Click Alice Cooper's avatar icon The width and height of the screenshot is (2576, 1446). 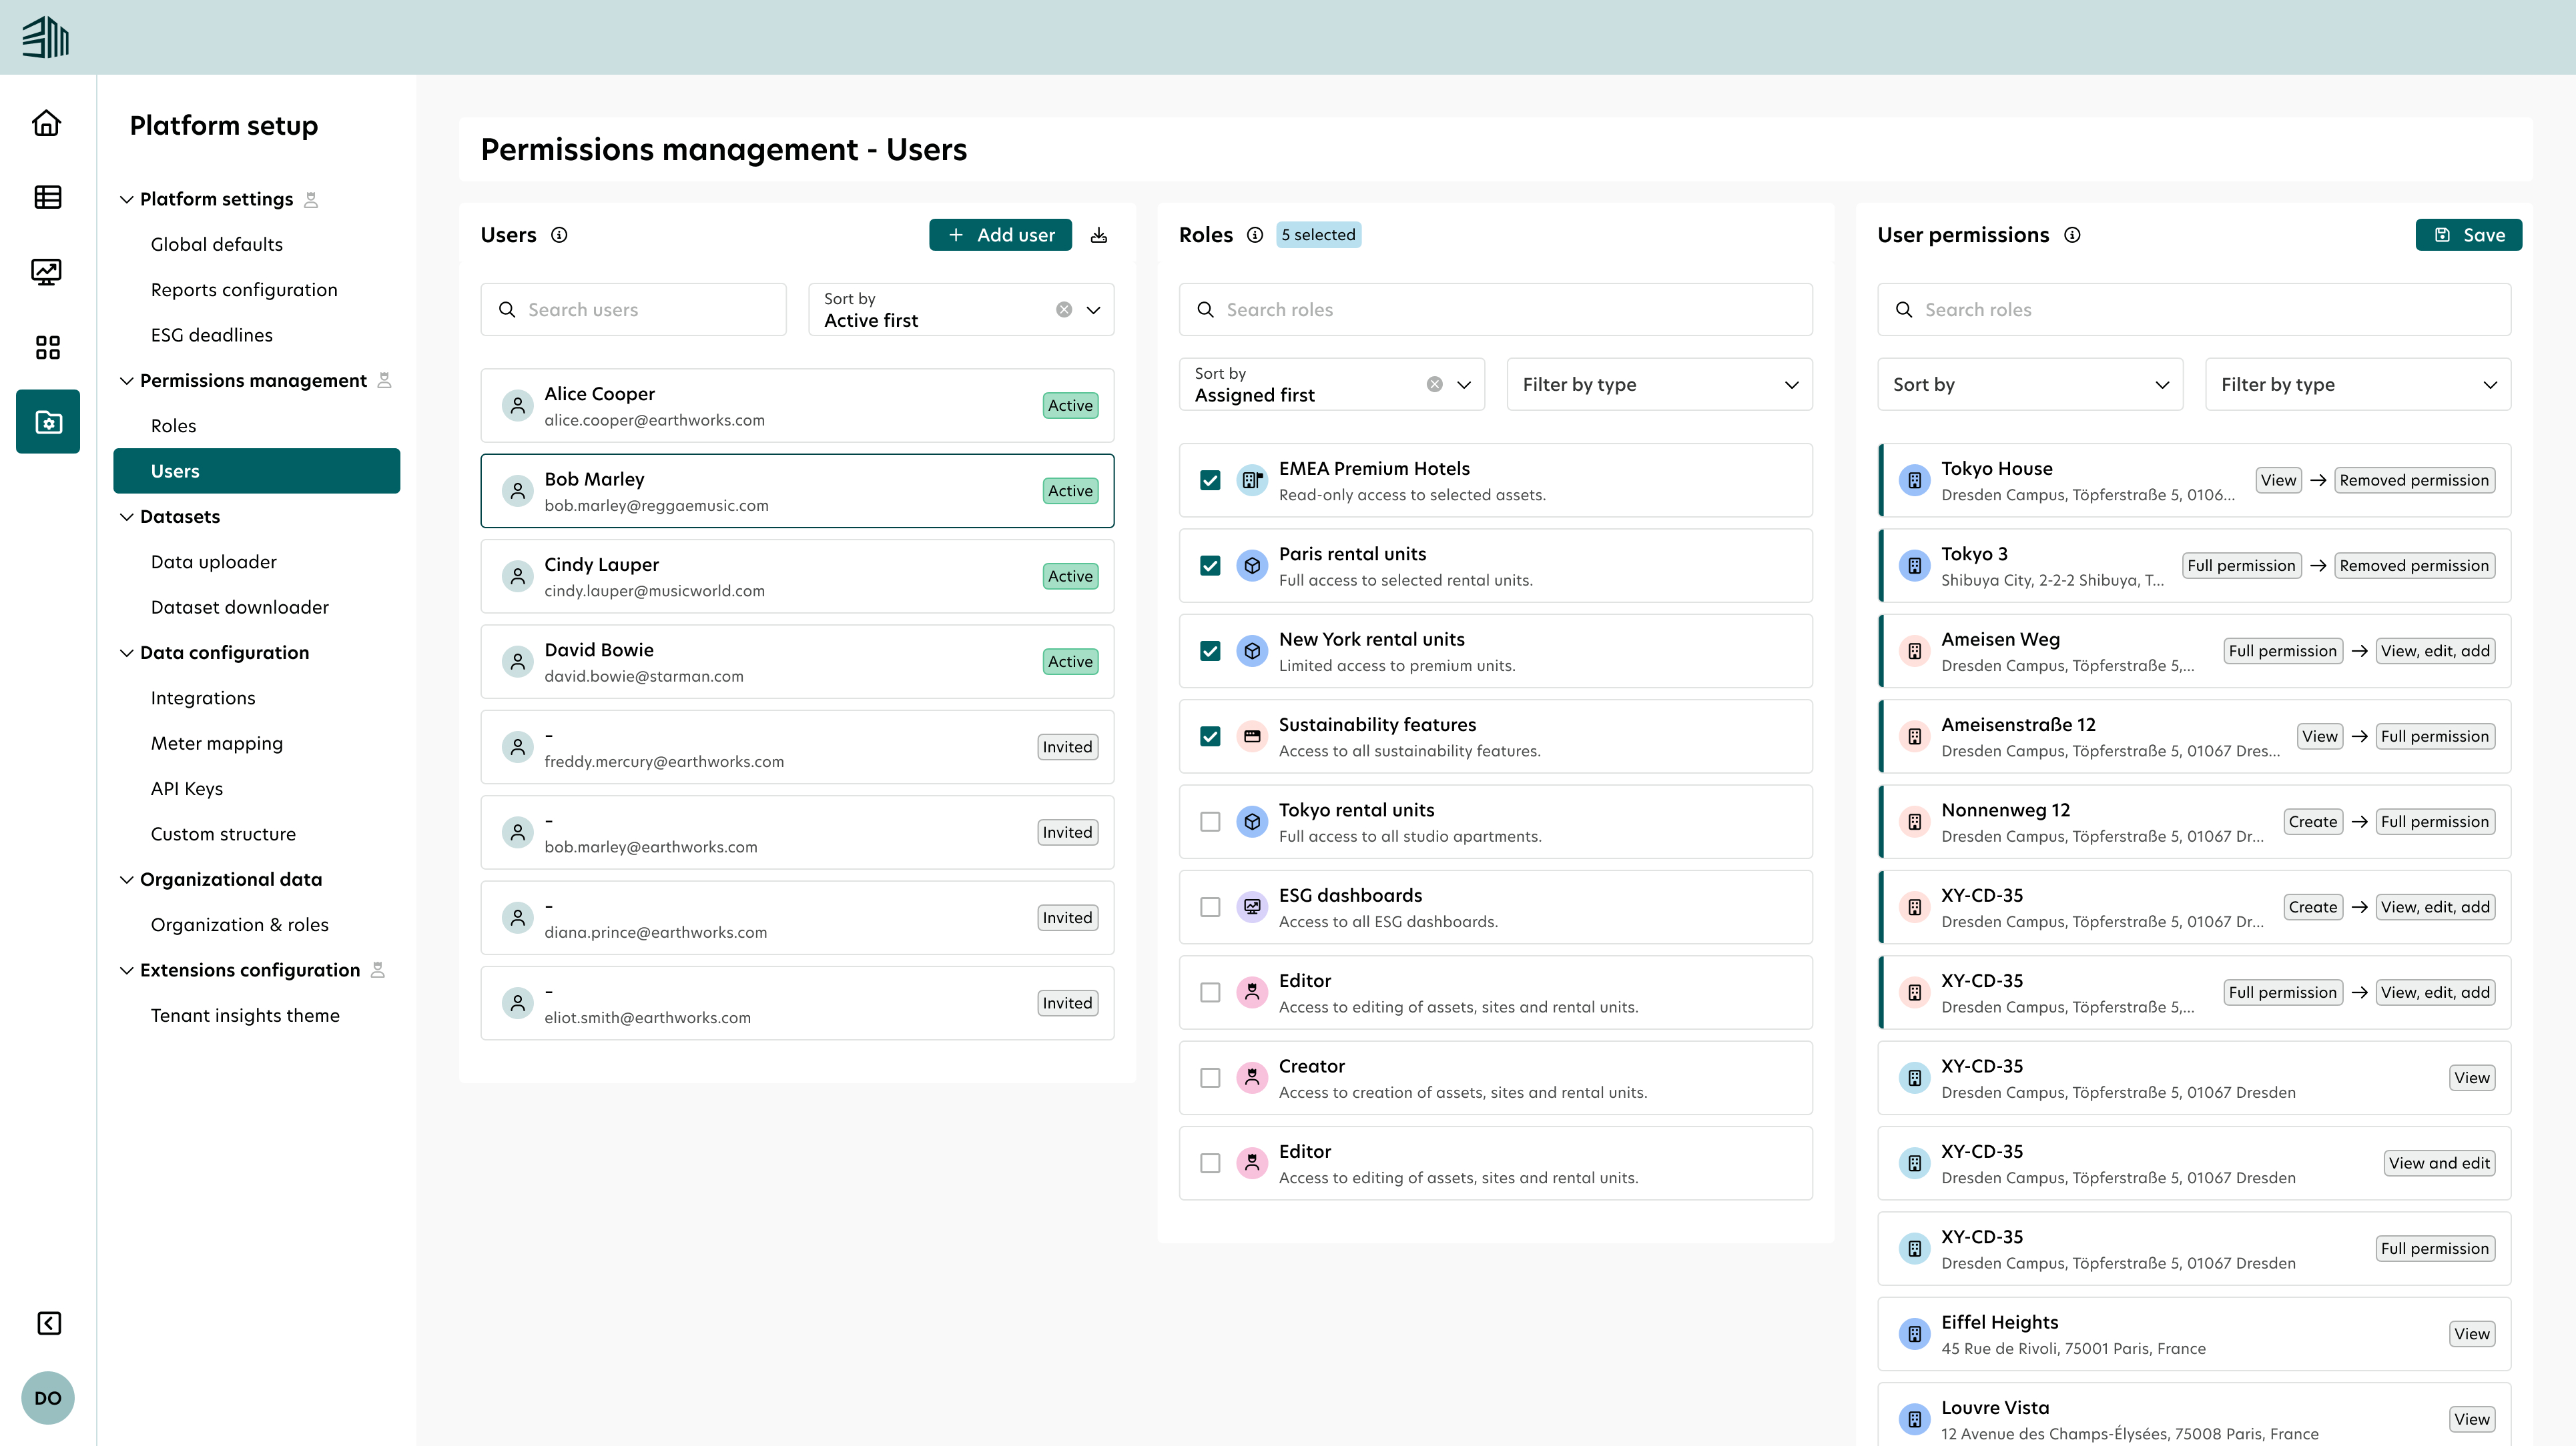[x=517, y=406]
